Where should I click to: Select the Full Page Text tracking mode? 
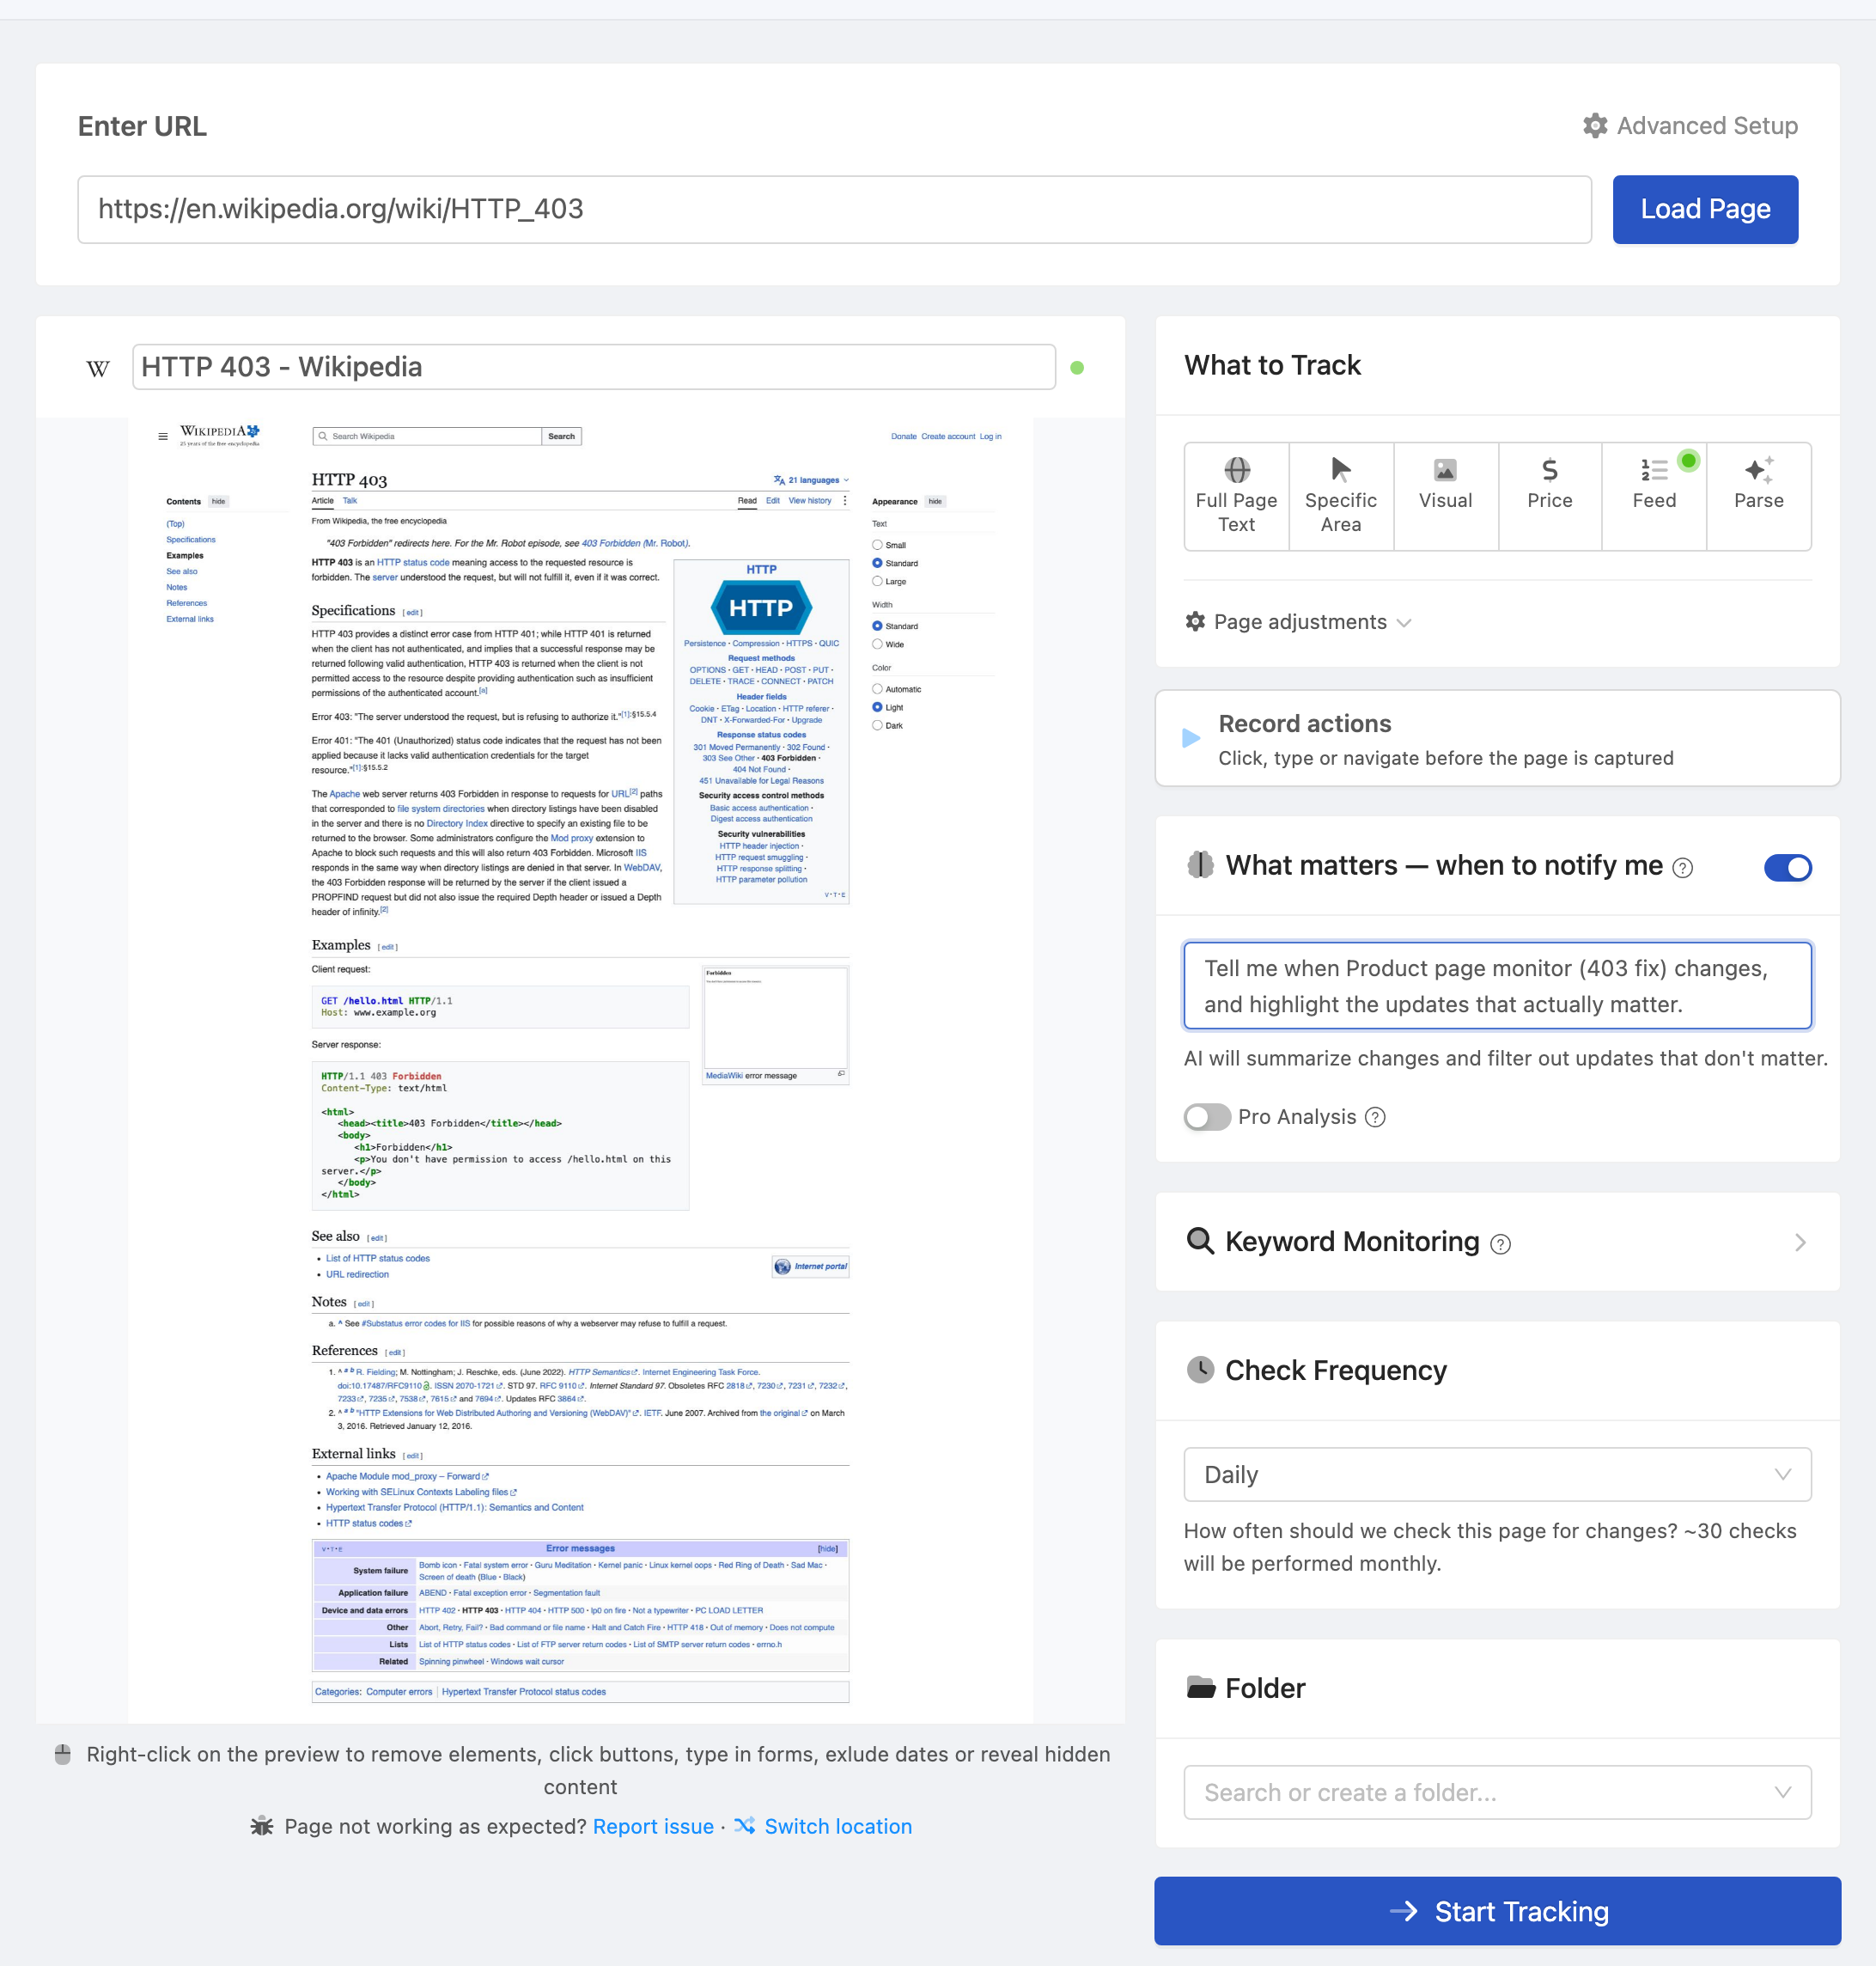(1236, 497)
